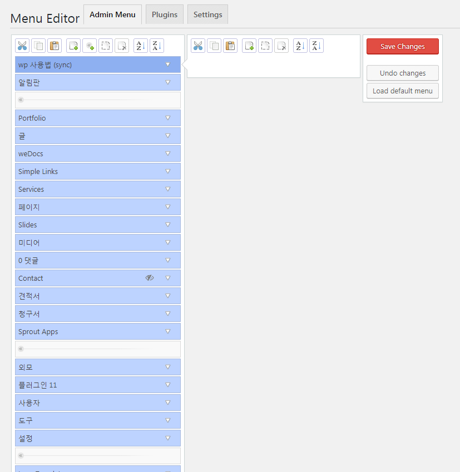Click the Copy icon in the submenu toolbar
Image resolution: width=460 pixels, height=472 pixels.
(214, 46)
